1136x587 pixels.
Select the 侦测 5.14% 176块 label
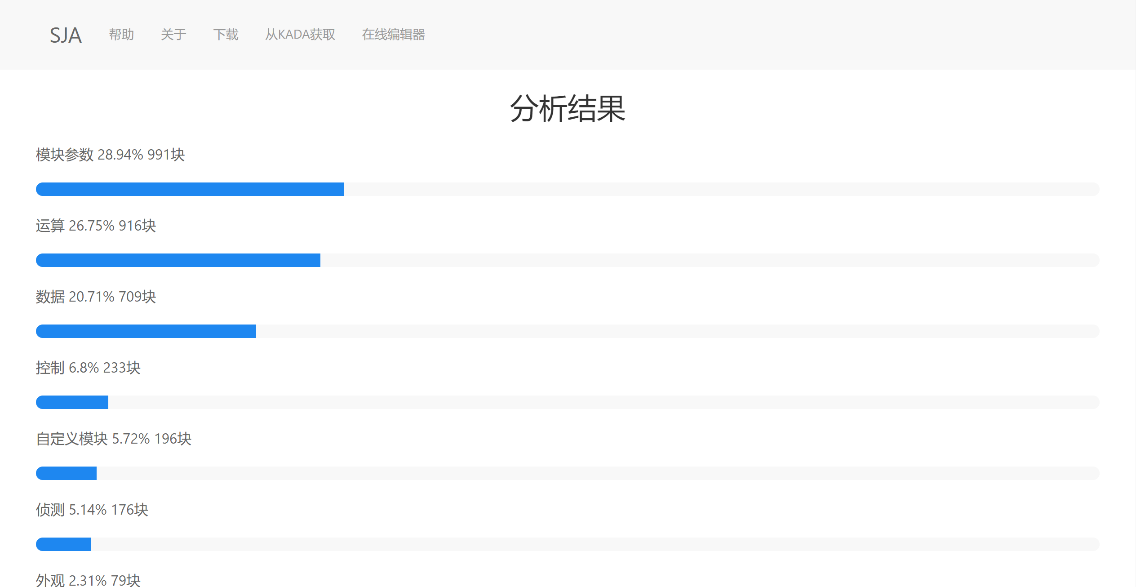(x=92, y=510)
